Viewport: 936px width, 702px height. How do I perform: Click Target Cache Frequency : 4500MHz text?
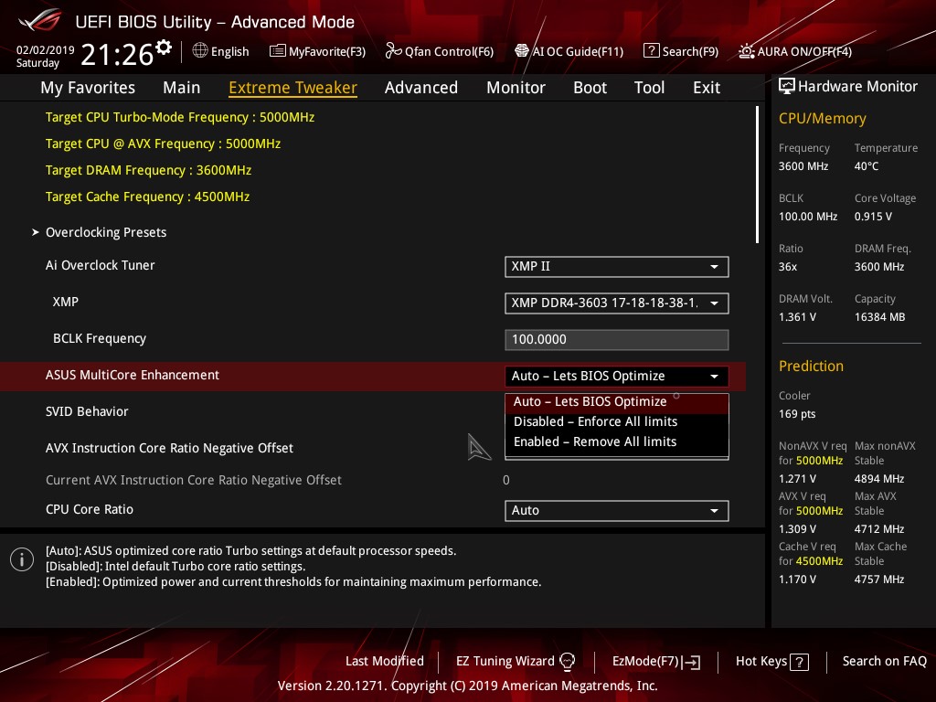click(147, 197)
